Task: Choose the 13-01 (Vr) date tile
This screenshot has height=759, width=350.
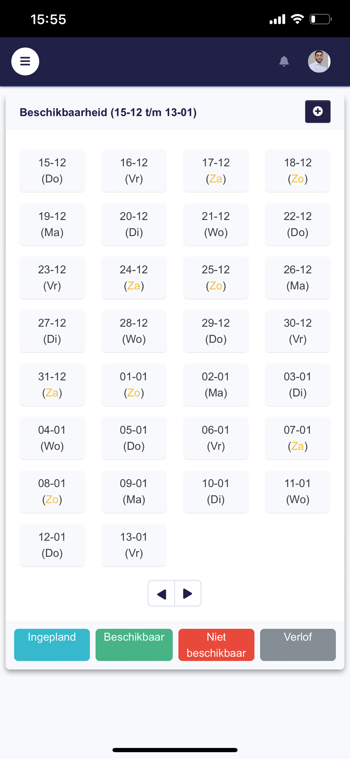Action: [134, 545]
